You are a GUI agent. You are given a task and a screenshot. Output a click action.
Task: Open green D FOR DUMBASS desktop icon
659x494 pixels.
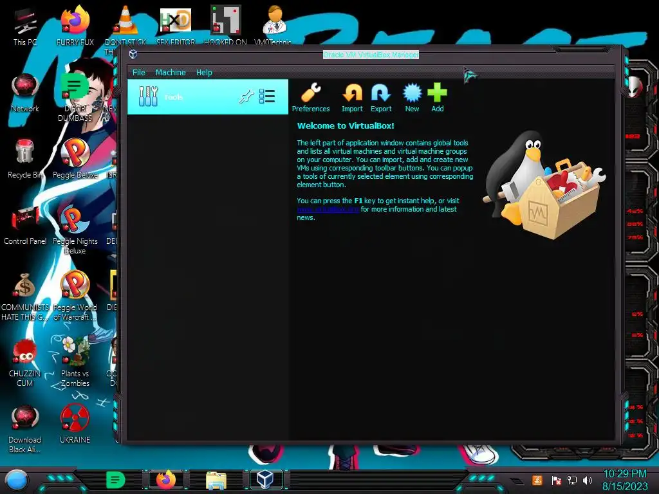(x=75, y=96)
